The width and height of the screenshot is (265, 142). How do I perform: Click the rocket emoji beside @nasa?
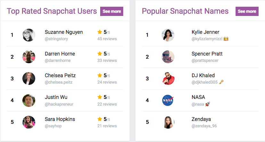click(207, 104)
